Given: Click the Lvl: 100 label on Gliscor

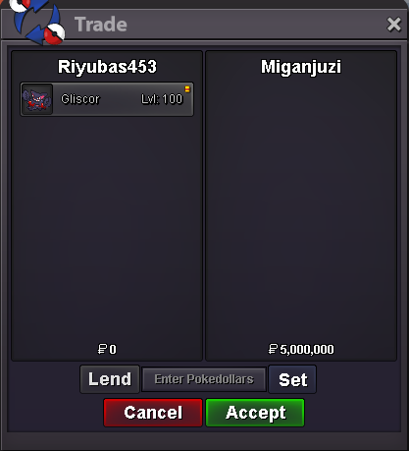Looking at the screenshot, I should pyautogui.click(x=162, y=99).
